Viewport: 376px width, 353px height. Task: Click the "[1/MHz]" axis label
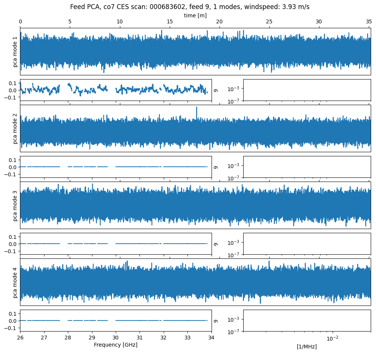tap(307, 347)
